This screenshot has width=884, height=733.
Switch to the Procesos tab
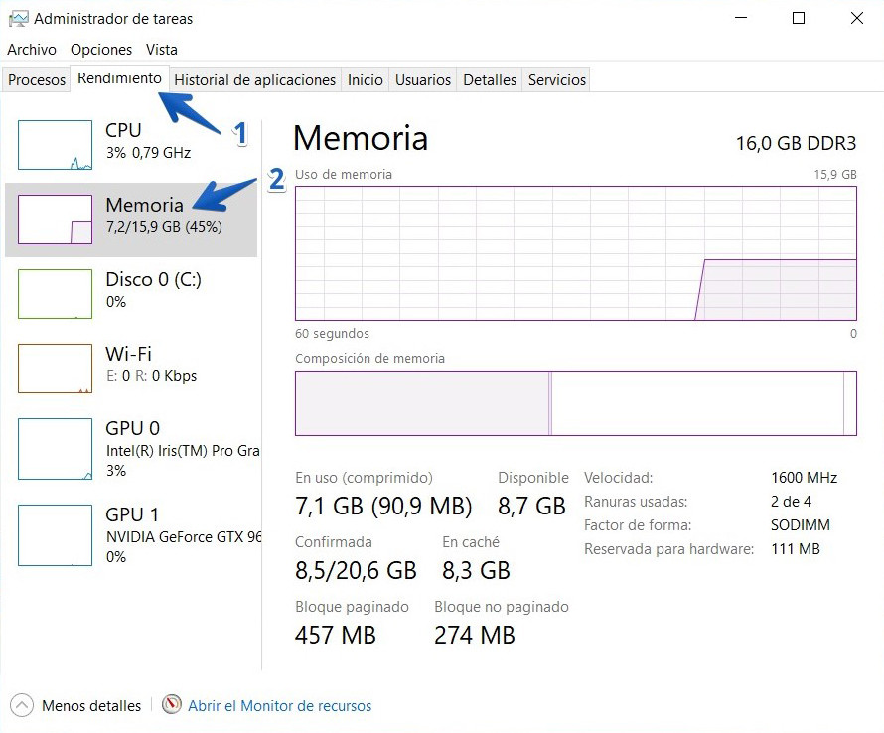tap(36, 79)
